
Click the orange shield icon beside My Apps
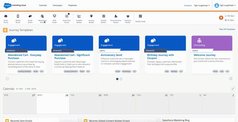221,18
